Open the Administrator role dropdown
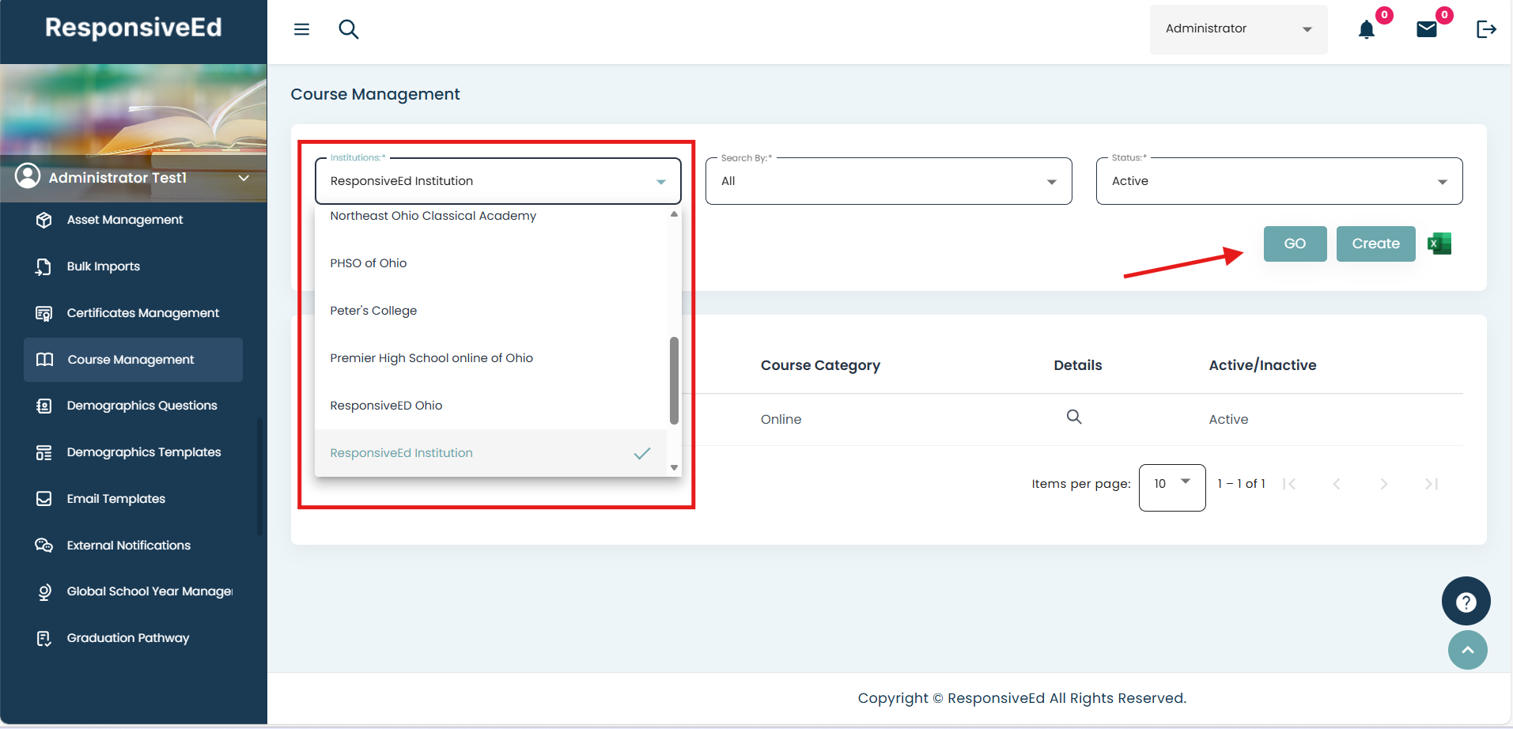Viewport: 1513px width, 729px height. [x=1238, y=29]
